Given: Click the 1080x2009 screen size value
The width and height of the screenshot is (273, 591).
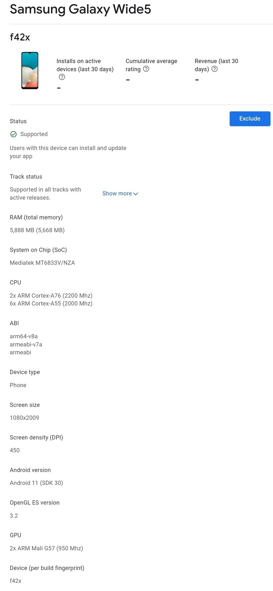Looking at the screenshot, I should (x=24, y=418).
